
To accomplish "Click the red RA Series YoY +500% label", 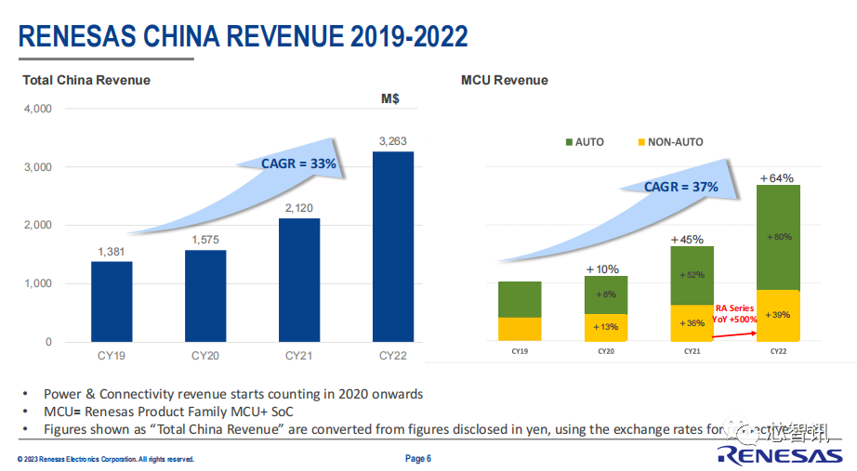I will pyautogui.click(x=734, y=314).
